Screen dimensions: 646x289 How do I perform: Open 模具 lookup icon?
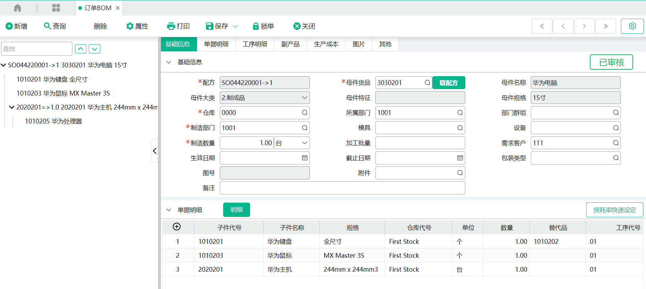click(460, 128)
